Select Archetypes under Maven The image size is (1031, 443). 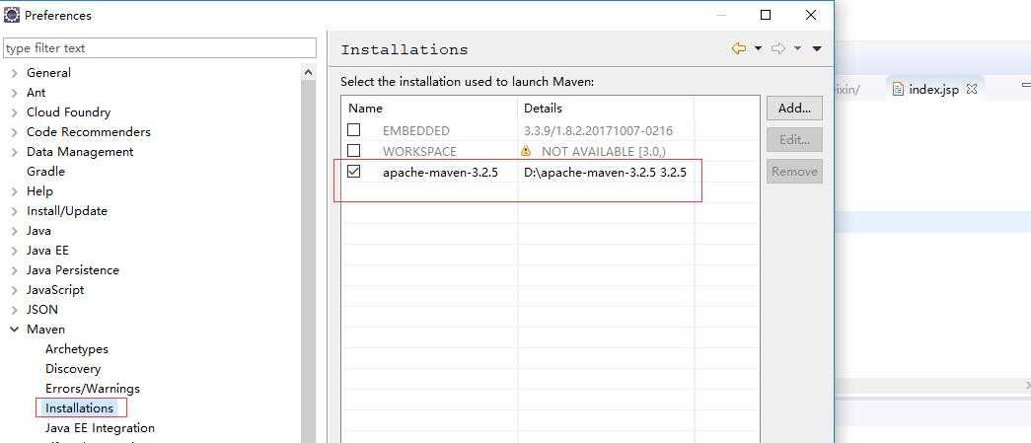[76, 349]
